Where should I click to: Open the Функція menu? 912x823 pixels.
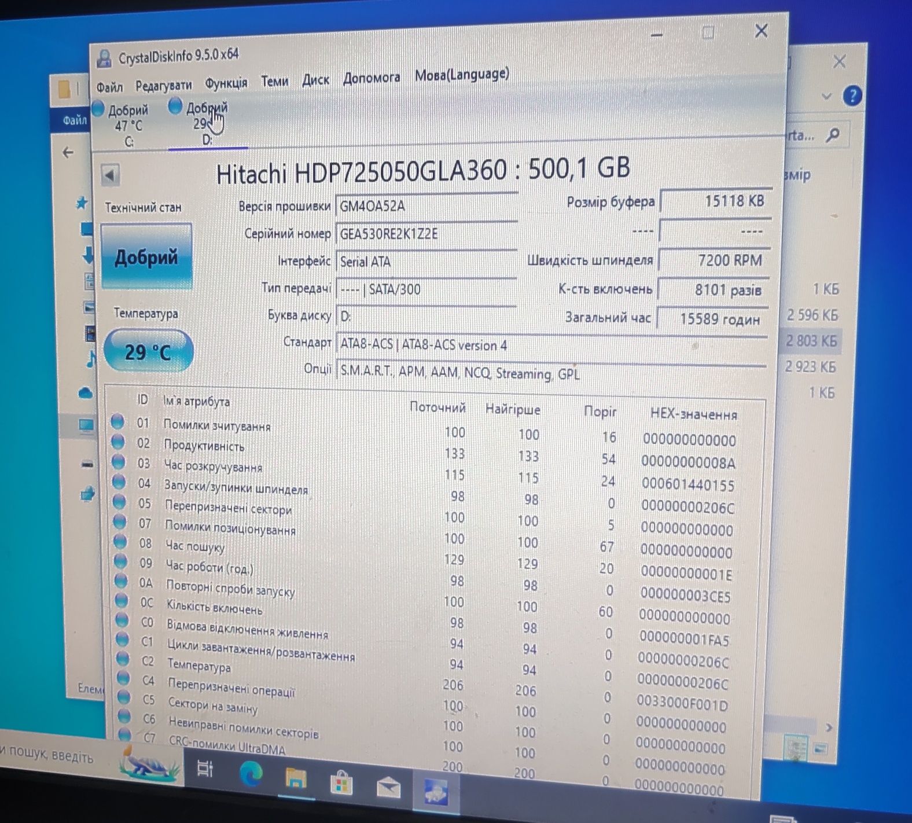[226, 83]
